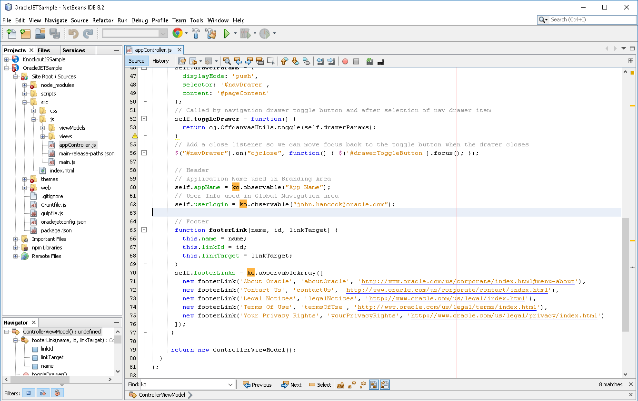Expand the themes folder
The image size is (638, 401).
[25, 179]
